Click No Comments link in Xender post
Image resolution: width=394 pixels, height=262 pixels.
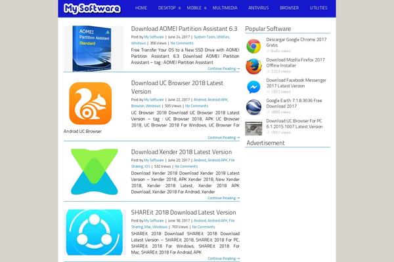(186, 166)
